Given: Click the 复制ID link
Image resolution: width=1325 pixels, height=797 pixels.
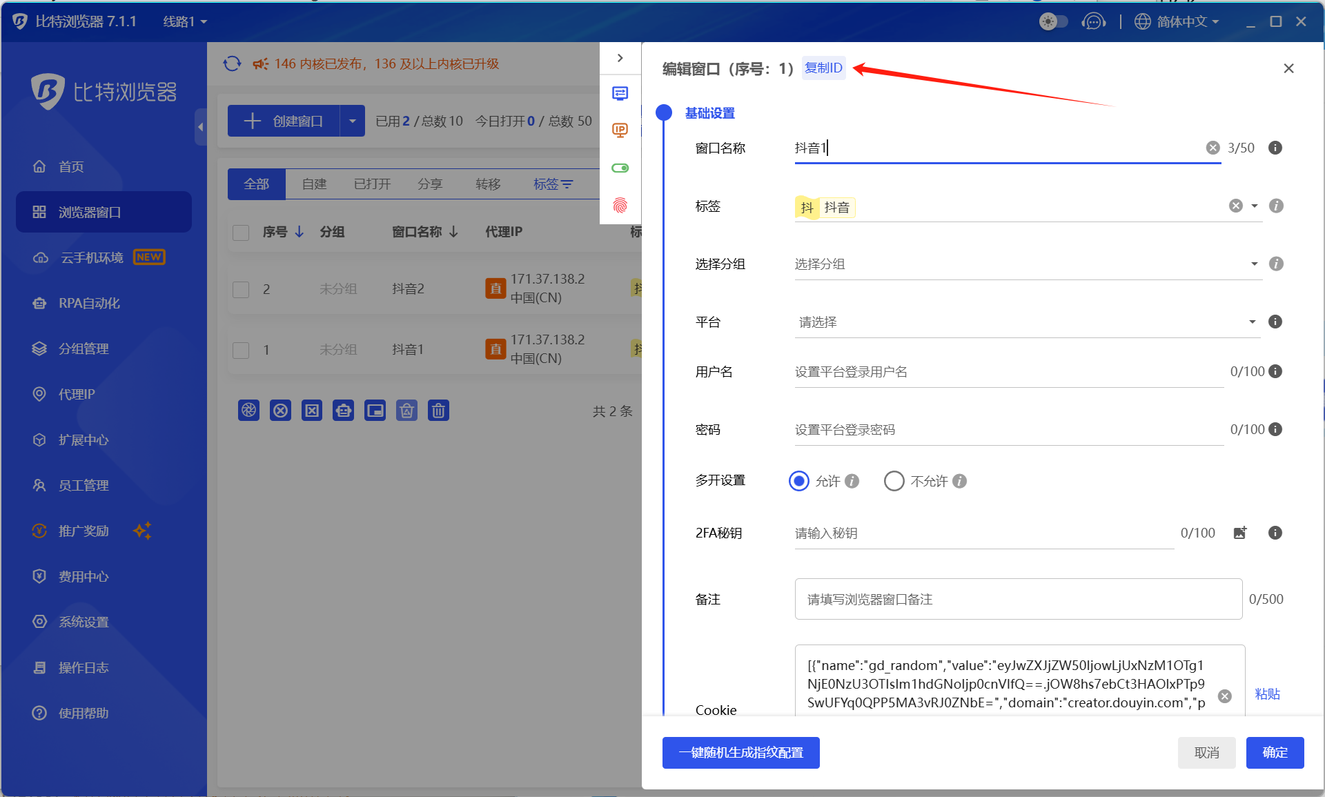Looking at the screenshot, I should (823, 68).
